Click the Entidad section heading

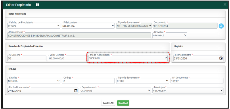coord(12,69)
